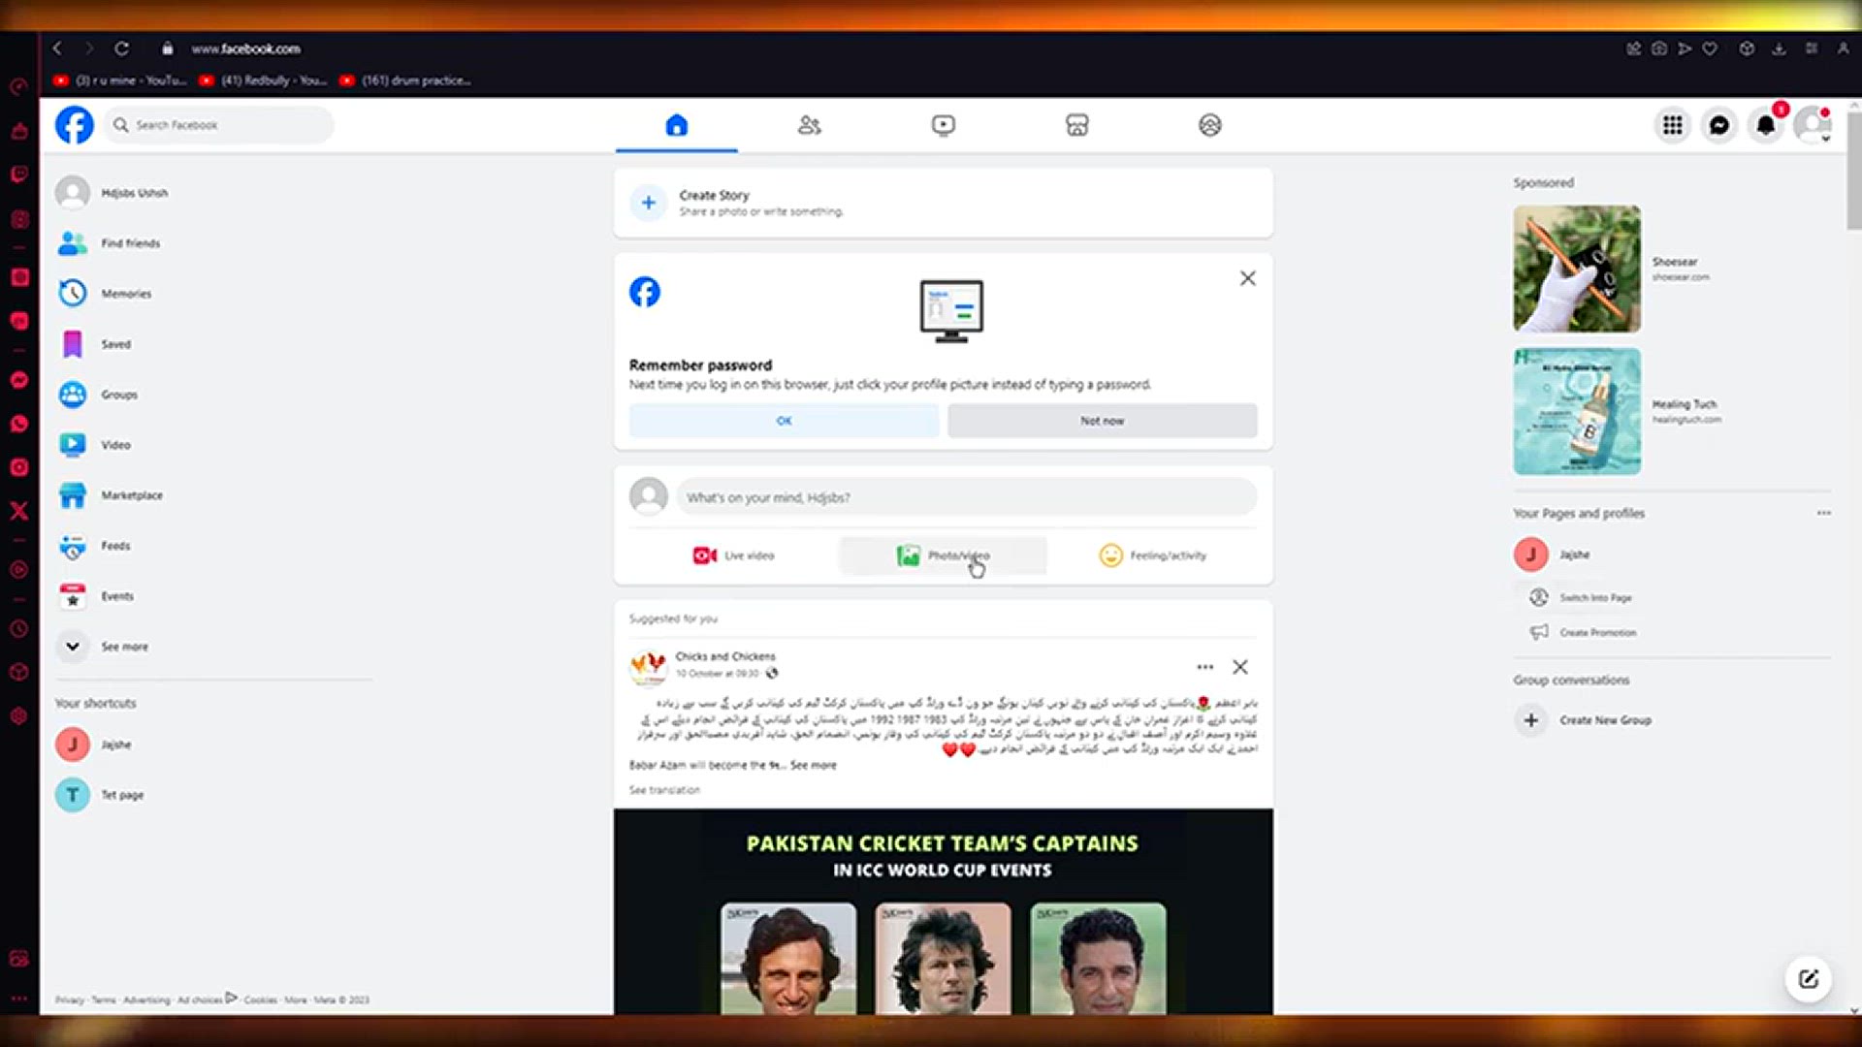The image size is (1862, 1047).
Task: Open the apps menu grid icon
Action: 1671,125
